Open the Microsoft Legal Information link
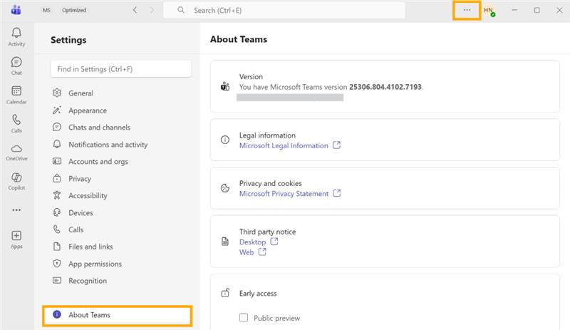Screen dimensions: 570x330 click(x=284, y=145)
